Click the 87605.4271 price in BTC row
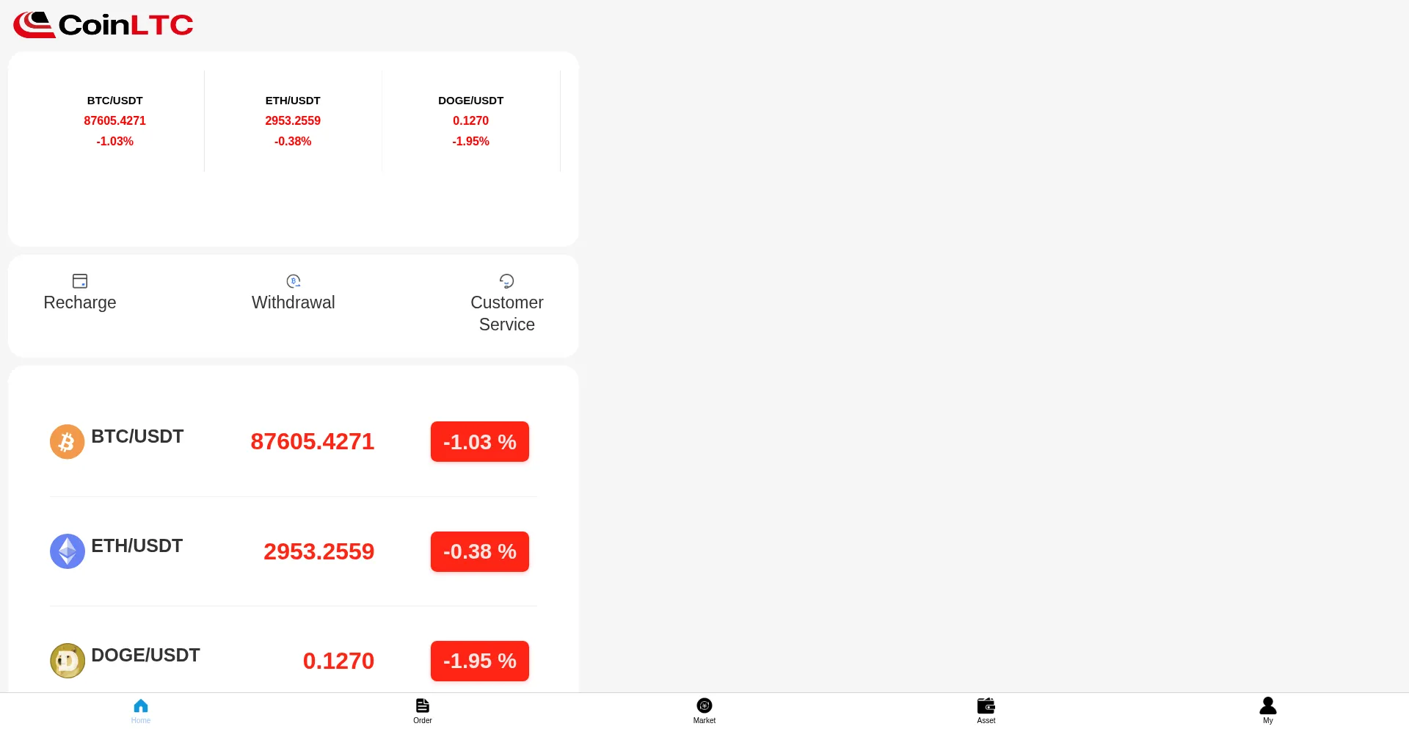Screen dimensions: 1409x729 (313, 441)
